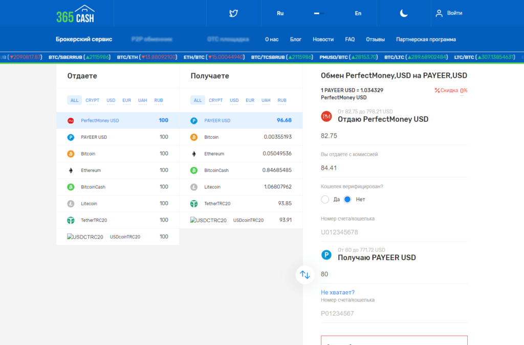Enter PerfectMoney wallet number U012345678 field
Image resolution: width=524 pixels, height=345 pixels.
[x=394, y=232]
